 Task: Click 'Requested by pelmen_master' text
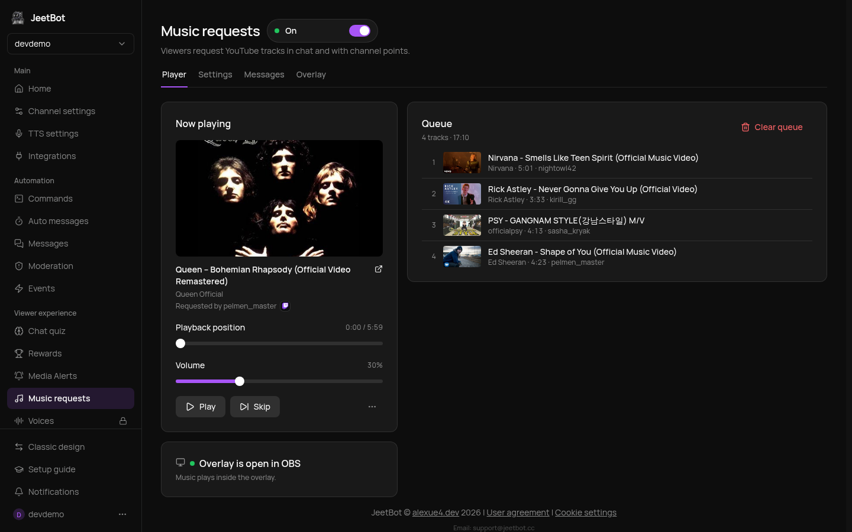coord(226,306)
